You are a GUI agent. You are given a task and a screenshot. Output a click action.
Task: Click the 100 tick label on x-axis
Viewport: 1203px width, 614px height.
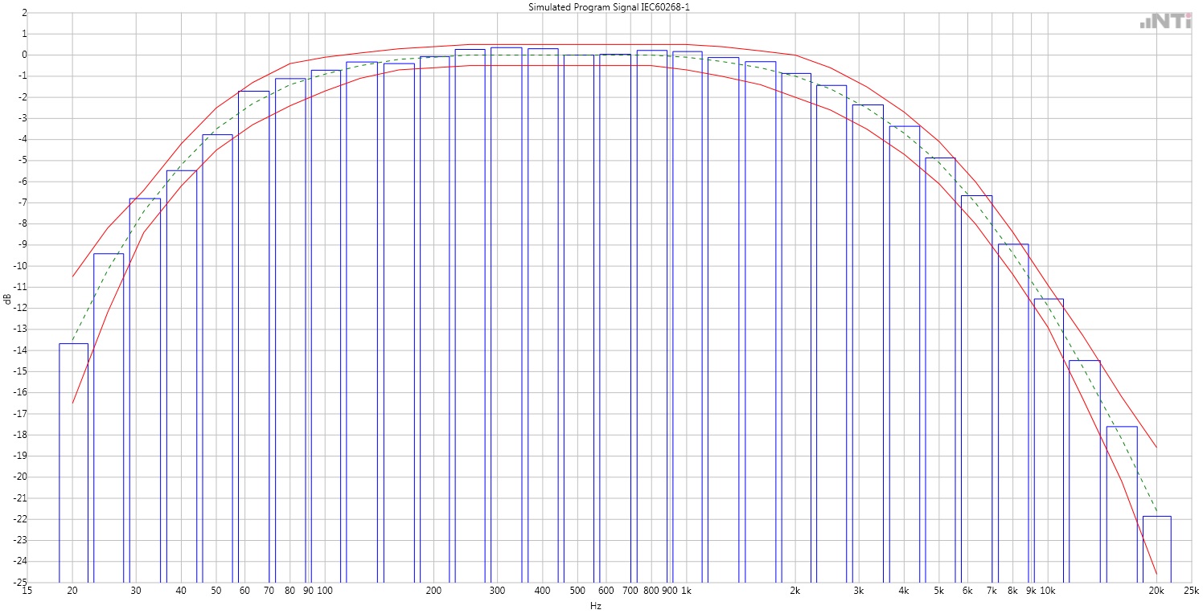(325, 591)
